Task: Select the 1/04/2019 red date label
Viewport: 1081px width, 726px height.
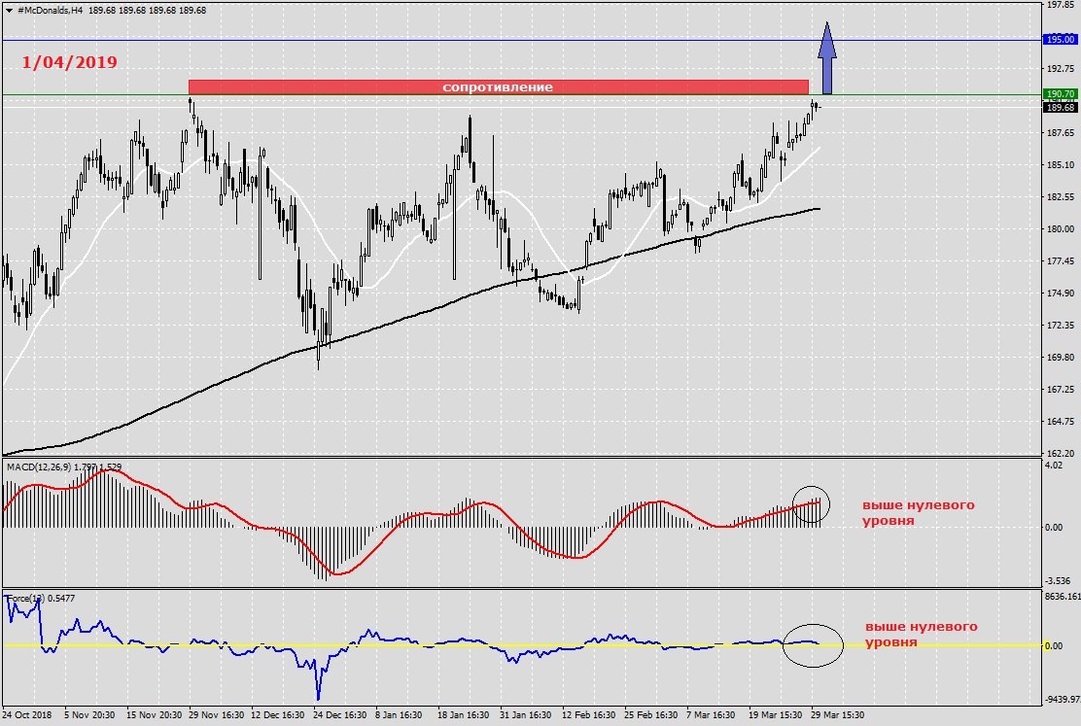Action: (69, 62)
